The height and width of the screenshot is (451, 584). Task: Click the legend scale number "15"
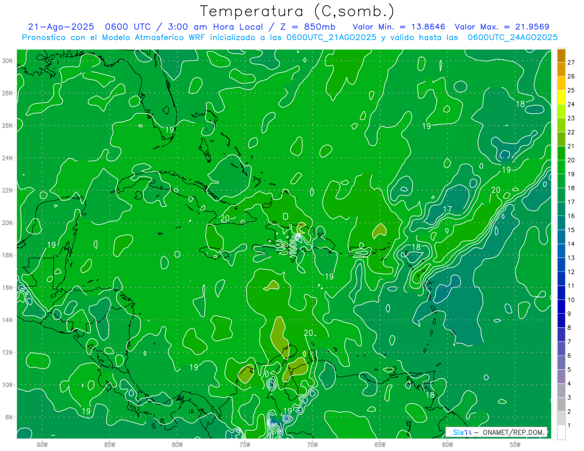click(x=571, y=230)
